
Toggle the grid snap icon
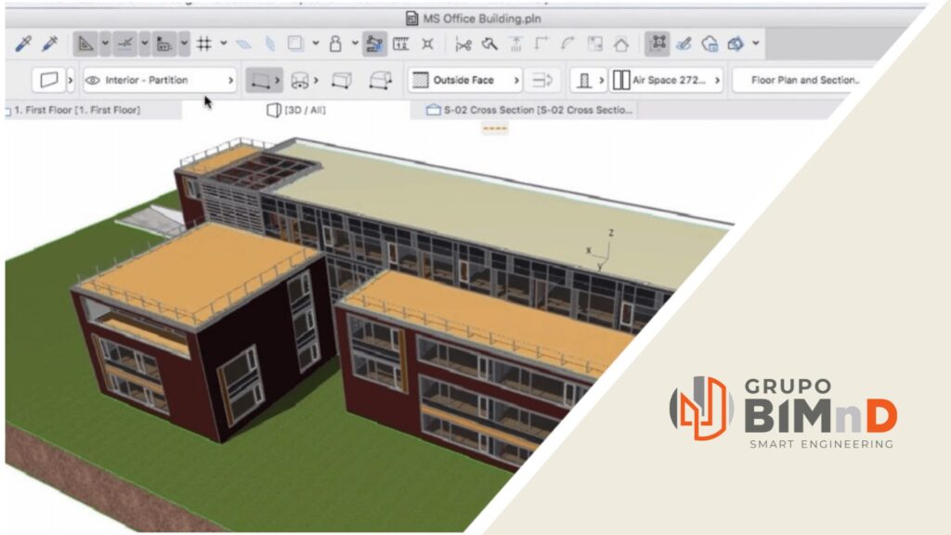pos(204,44)
